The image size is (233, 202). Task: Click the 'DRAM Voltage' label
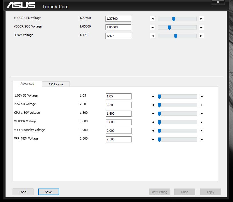(x=23, y=35)
